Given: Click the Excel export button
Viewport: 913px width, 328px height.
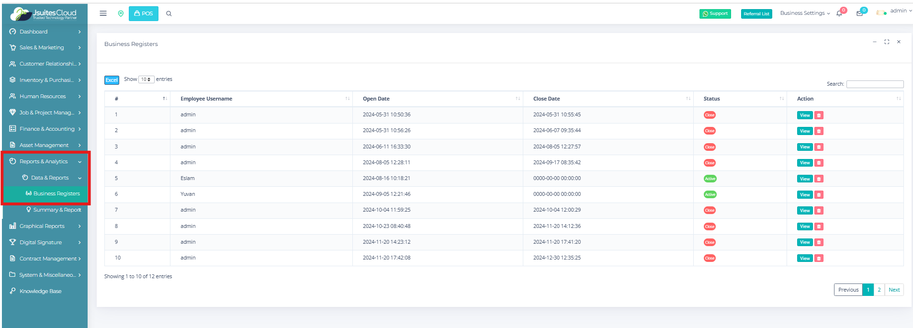Looking at the screenshot, I should point(112,80).
